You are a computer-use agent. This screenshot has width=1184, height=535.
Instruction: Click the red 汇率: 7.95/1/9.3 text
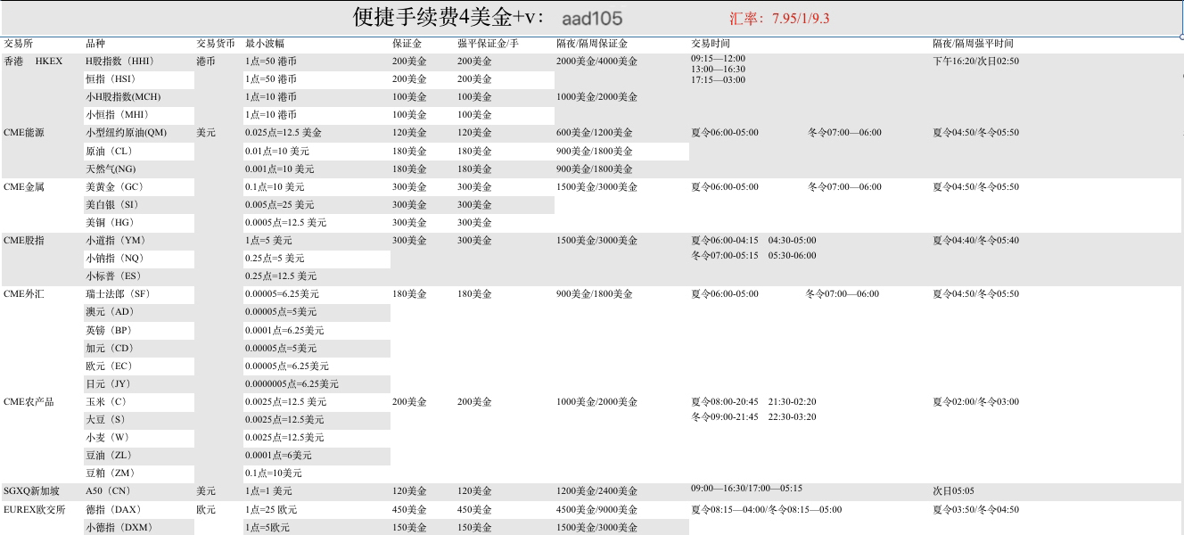click(779, 18)
